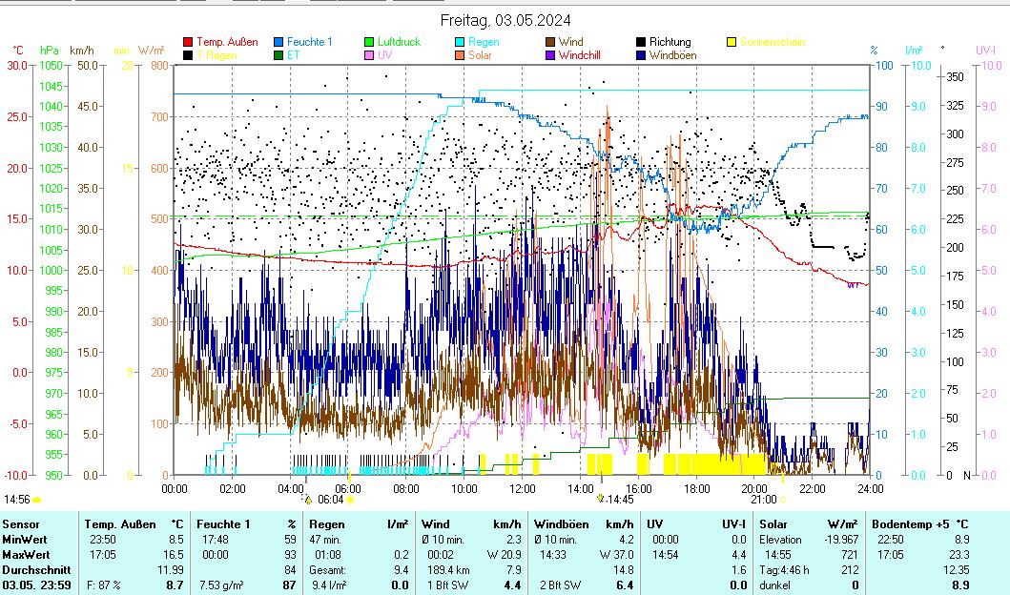This screenshot has width=1010, height=595.
Task: Select the purple Windchill legend swatch
Action: click(x=550, y=55)
